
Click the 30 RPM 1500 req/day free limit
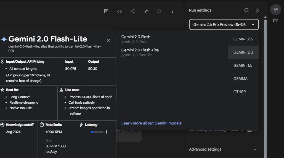(x=55, y=149)
